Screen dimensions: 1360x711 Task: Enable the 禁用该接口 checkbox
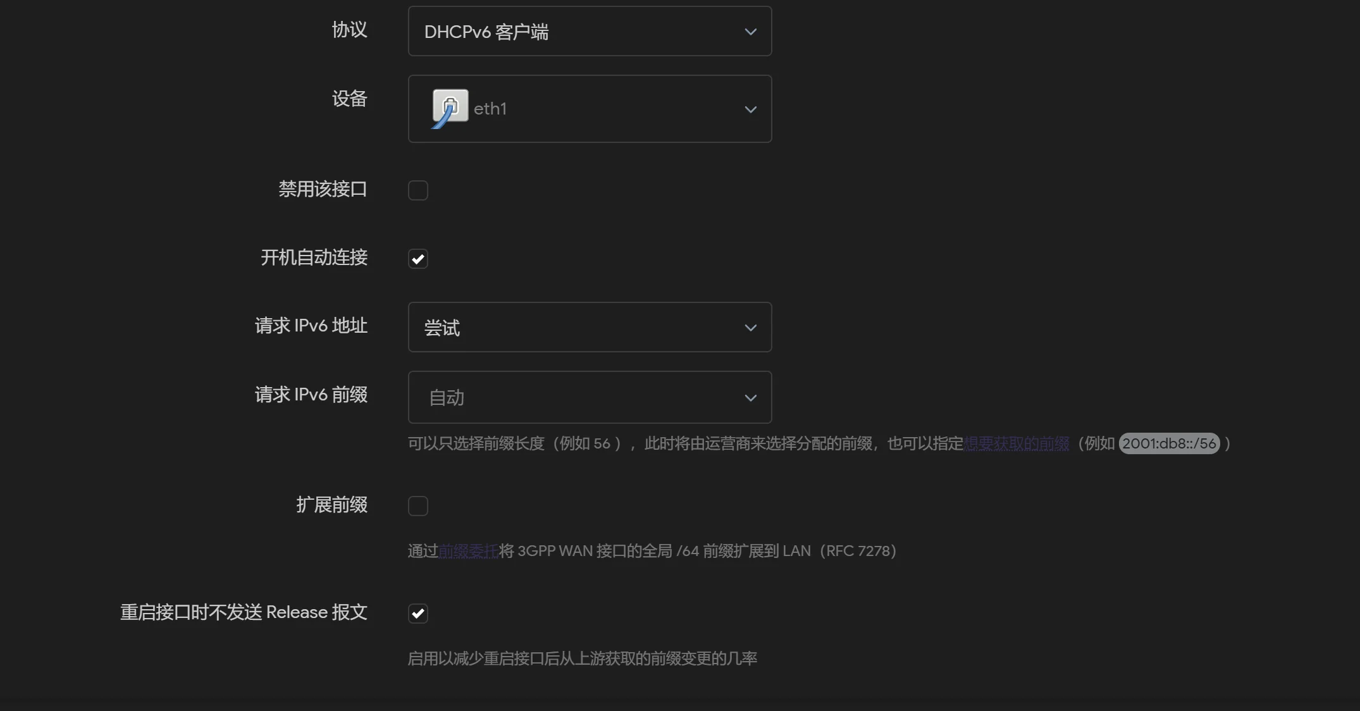pyautogui.click(x=417, y=190)
